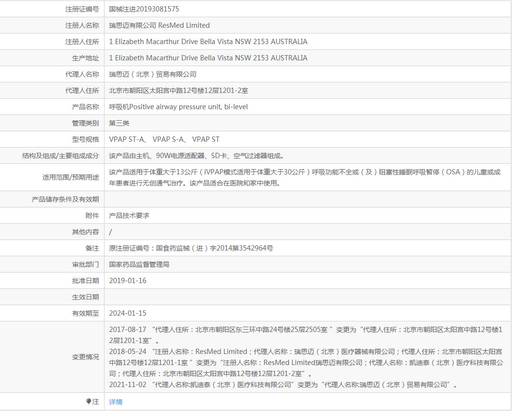The width and height of the screenshot is (512, 411).
Task: Select approval date 2019-01-16
Action: tap(128, 281)
